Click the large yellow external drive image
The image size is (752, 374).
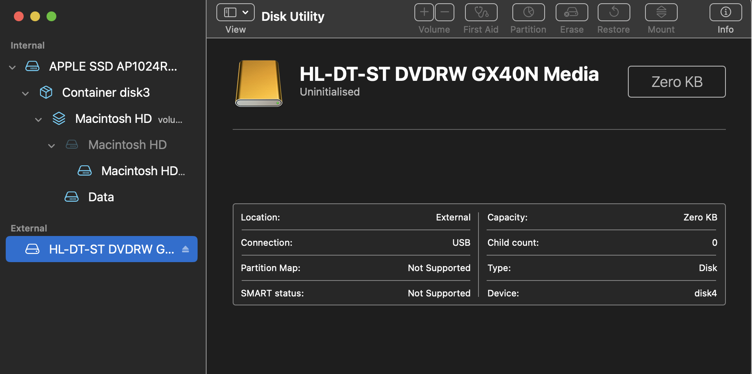pyautogui.click(x=259, y=83)
